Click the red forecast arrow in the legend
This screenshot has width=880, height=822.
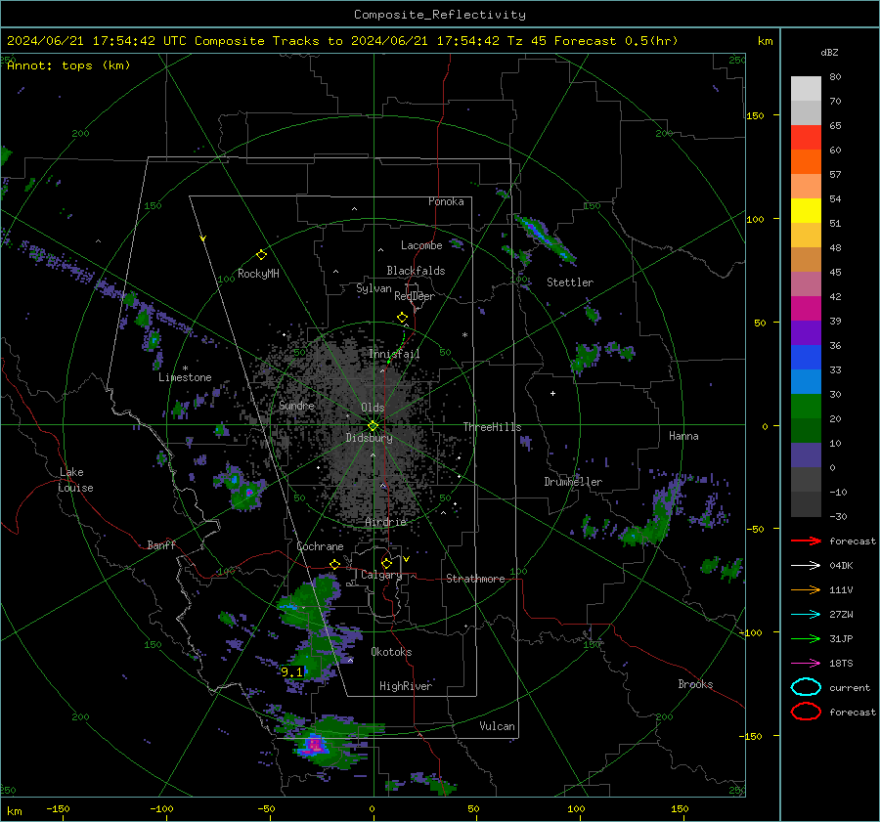tap(806, 541)
